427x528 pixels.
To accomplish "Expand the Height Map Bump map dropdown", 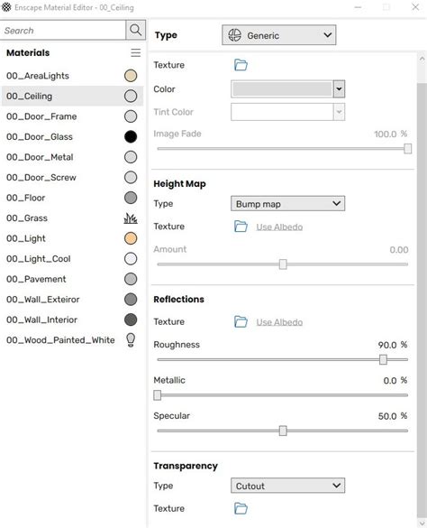I will [287, 204].
